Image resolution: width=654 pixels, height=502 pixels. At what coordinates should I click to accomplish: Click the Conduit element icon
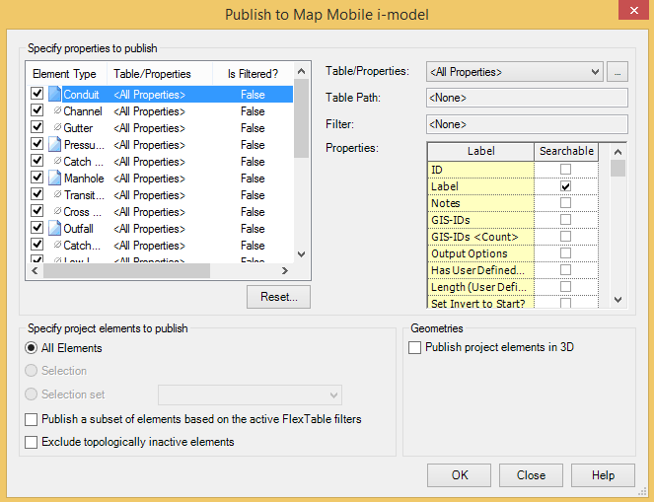[54, 95]
